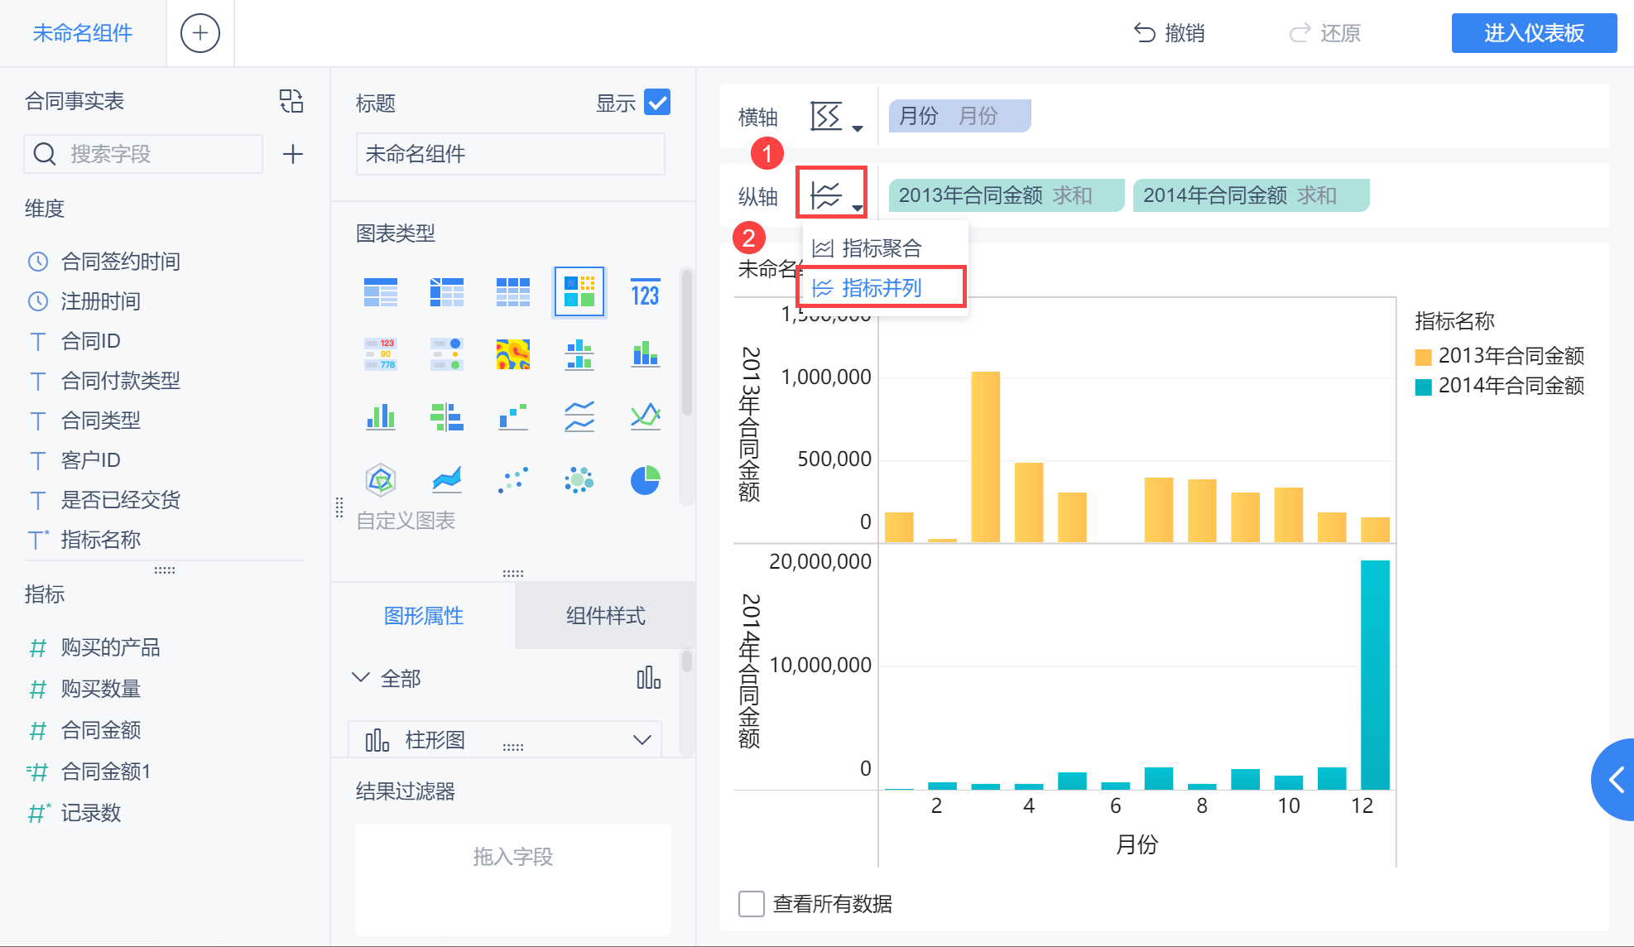Viewport: 1634px width, 947px height.
Task: Click the table structure icon beside 合同事实表
Action: 291,101
